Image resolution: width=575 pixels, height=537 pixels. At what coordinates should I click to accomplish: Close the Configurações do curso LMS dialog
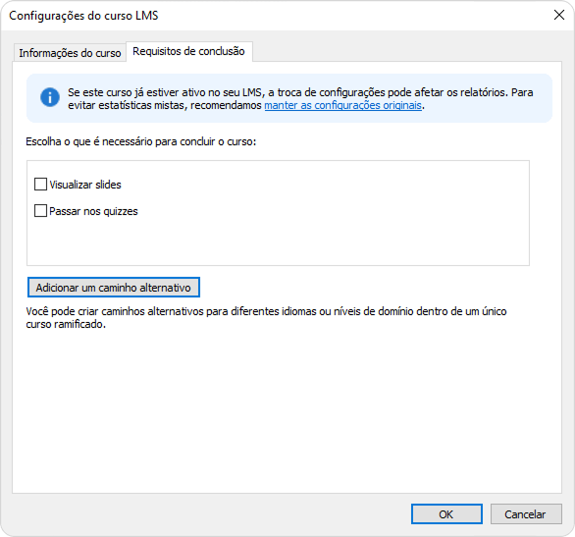pyautogui.click(x=559, y=16)
